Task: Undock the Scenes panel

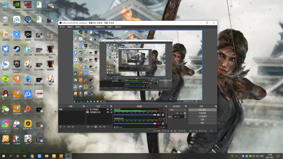Action: coord(84,106)
